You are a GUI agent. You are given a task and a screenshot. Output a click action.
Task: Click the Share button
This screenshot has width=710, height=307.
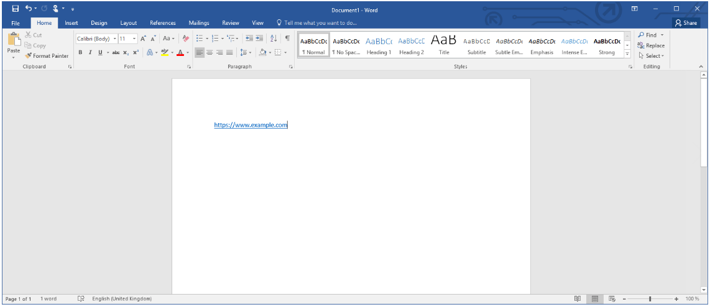(x=686, y=22)
